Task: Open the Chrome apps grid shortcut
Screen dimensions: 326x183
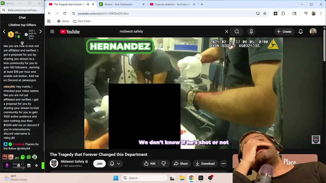Action: (x=49, y=21)
